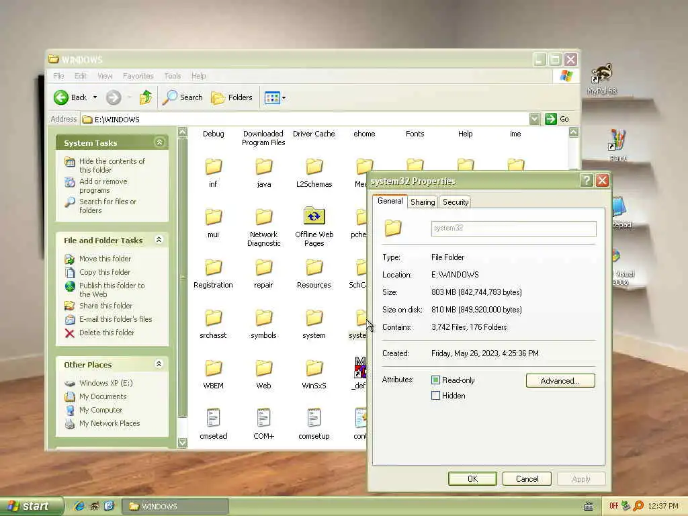Click the Properties dialog help question button
Viewport: 688px width, 516px height.
coord(587,180)
